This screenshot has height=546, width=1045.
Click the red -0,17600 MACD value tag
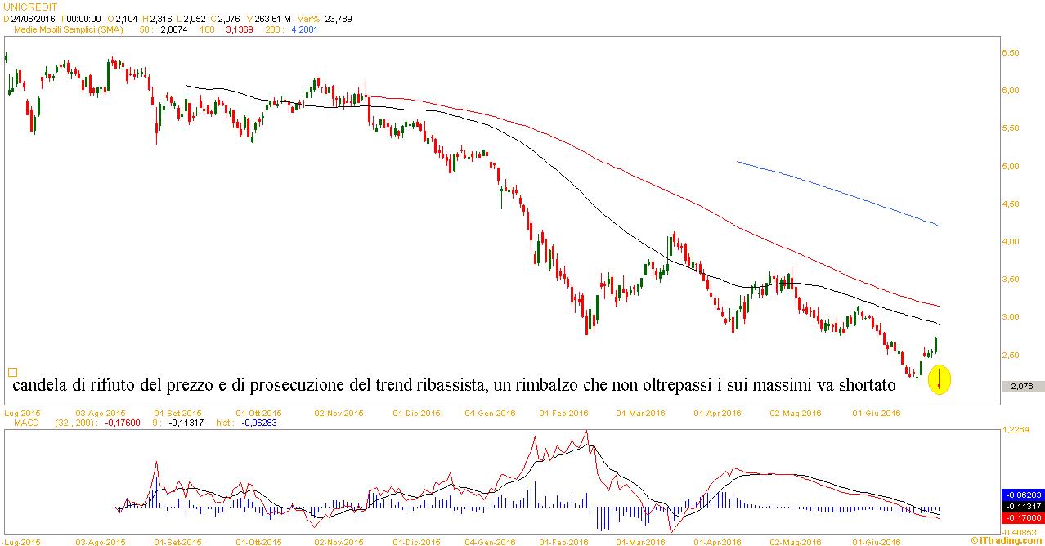[x=1021, y=517]
